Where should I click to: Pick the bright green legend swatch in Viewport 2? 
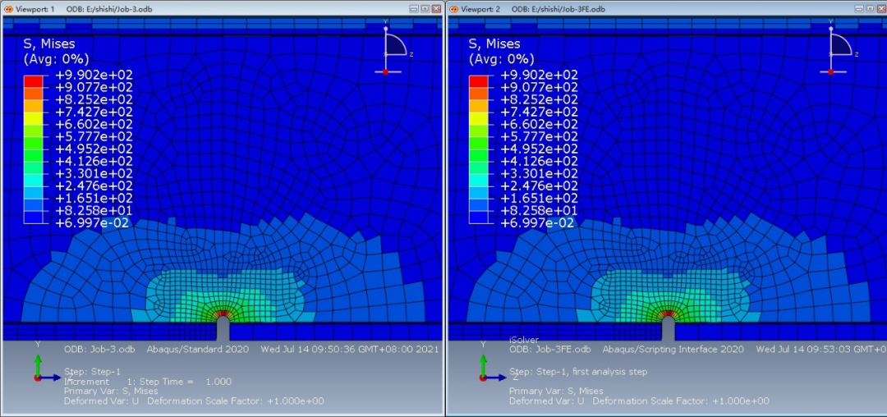pos(478,143)
